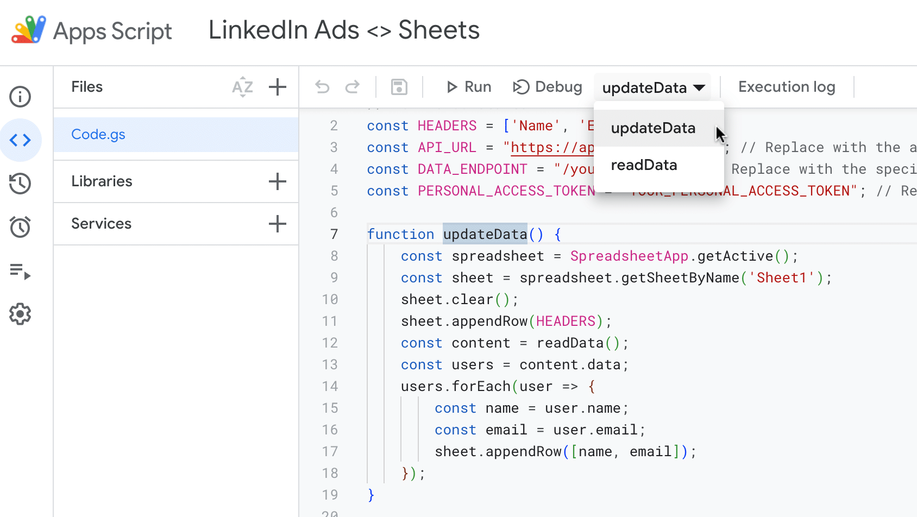Click the Undo arrow in toolbar
This screenshot has height=517, width=917.
pyautogui.click(x=323, y=87)
